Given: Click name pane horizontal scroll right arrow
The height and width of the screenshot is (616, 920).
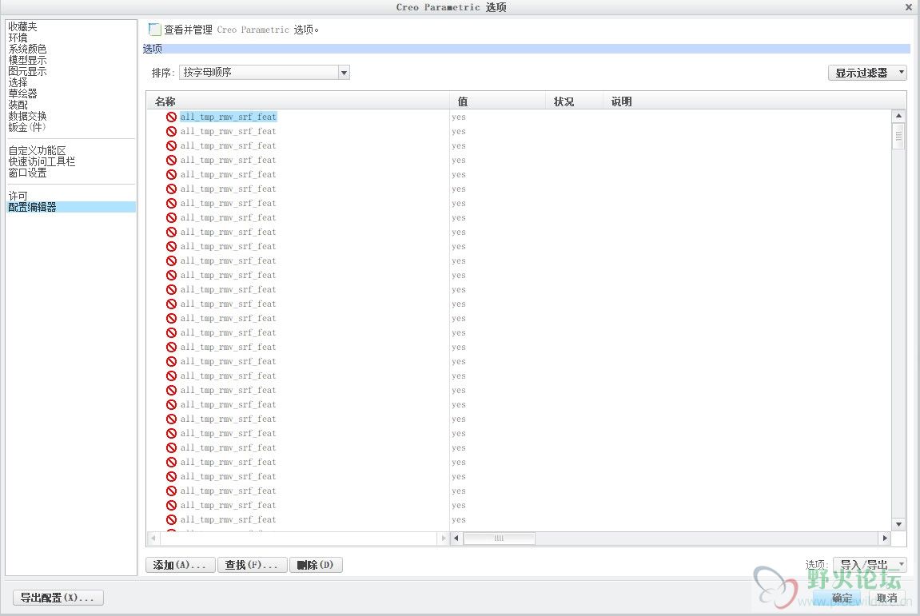Looking at the screenshot, I should 443,538.
